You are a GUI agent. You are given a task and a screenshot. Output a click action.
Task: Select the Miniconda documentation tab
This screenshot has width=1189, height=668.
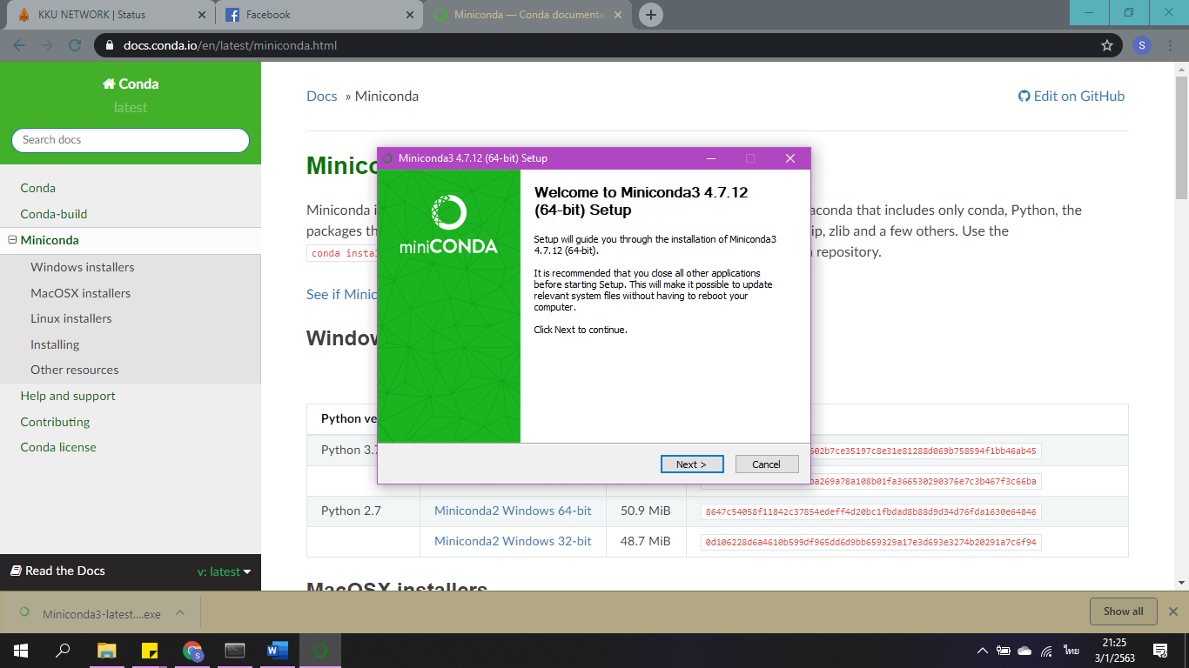527,15
